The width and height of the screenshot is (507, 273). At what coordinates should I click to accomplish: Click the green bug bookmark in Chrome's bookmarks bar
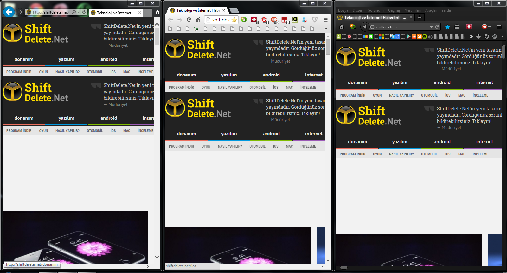point(196,29)
